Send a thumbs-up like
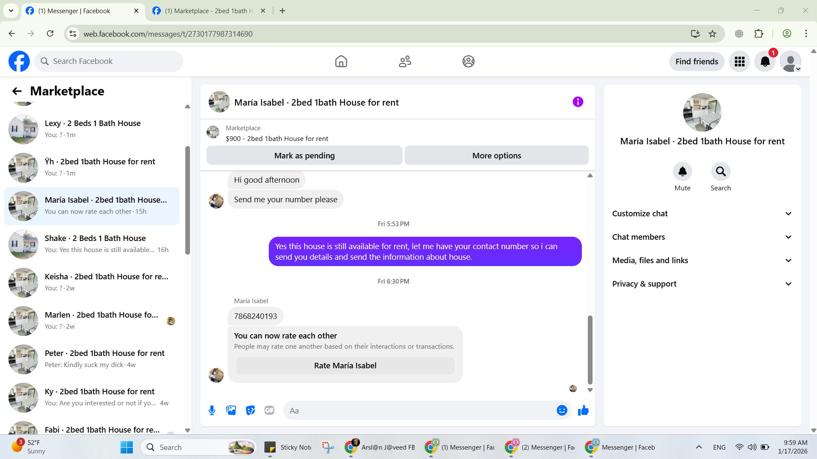 583,410
